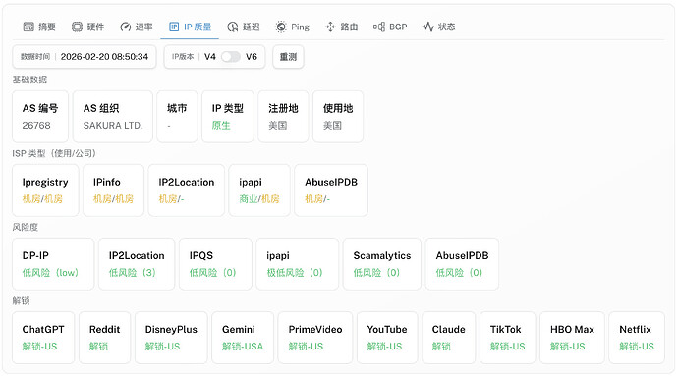
Task: Click the 重测 retest button
Action: click(x=288, y=57)
